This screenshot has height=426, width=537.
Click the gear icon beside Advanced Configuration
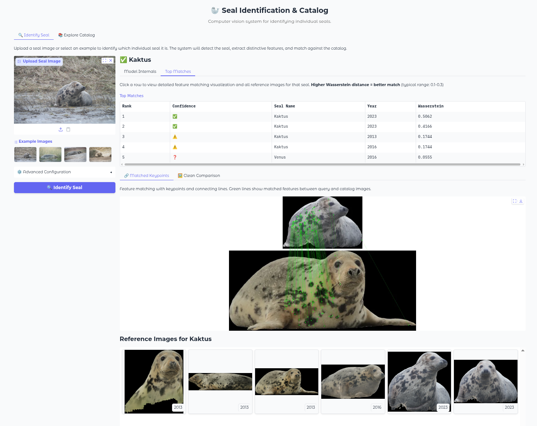click(x=19, y=172)
